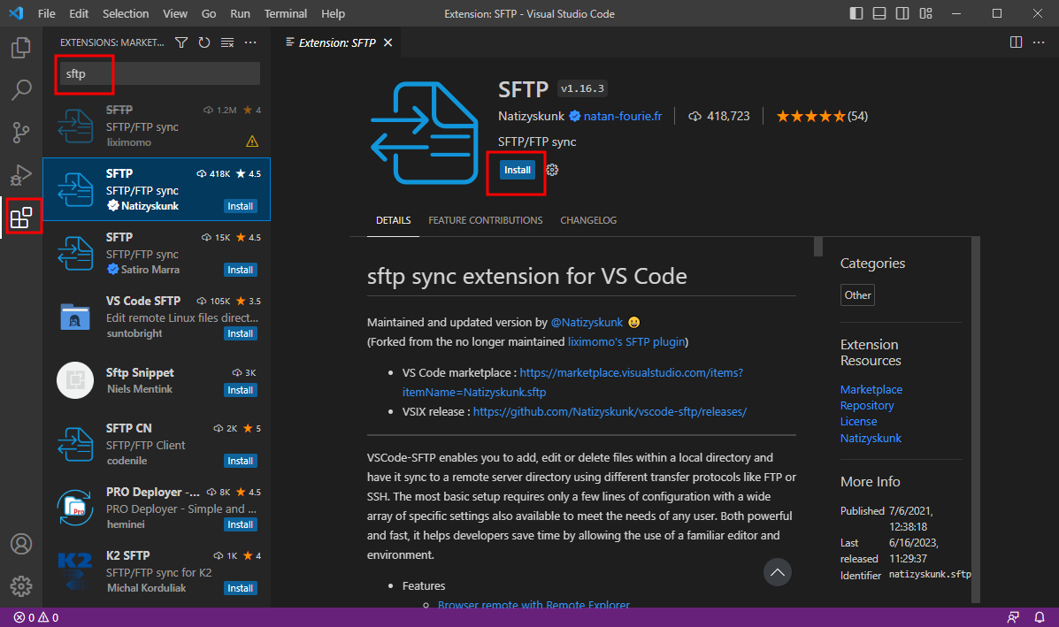This screenshot has width=1059, height=627.
Task: Select the K2 SFTP list entry
Action: pos(157,571)
